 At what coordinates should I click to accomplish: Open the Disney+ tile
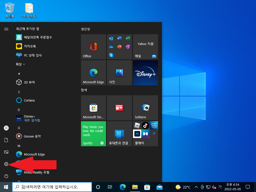[145, 73]
